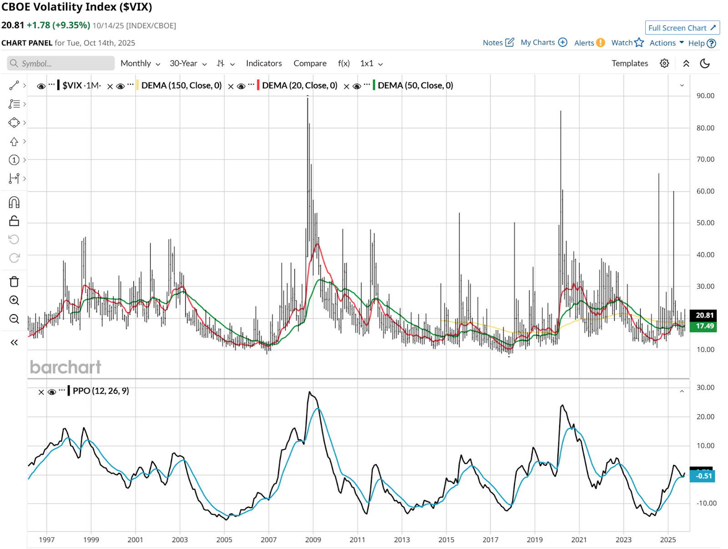This screenshot has height=549, width=728.
Task: Focus the Symbol search field
Action: (61, 63)
